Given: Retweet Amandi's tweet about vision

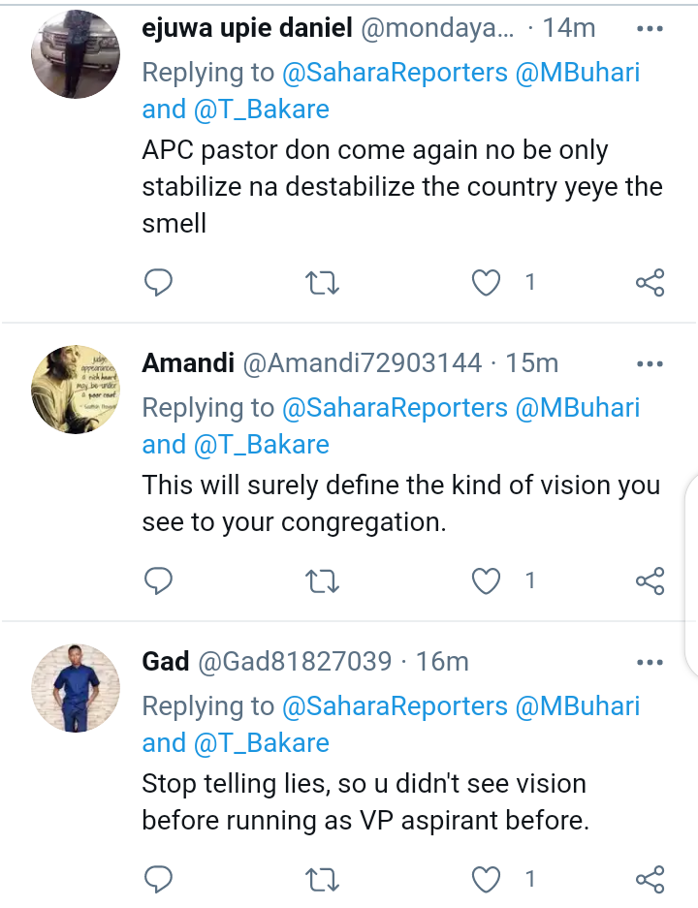Looking at the screenshot, I should 322,581.
